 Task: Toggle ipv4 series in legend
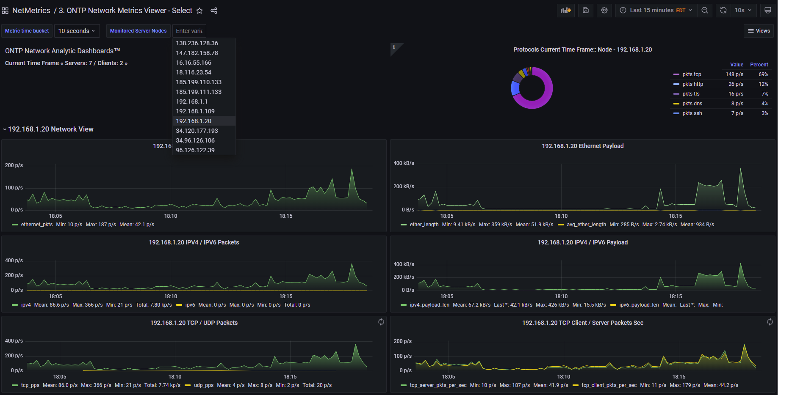[26, 305]
